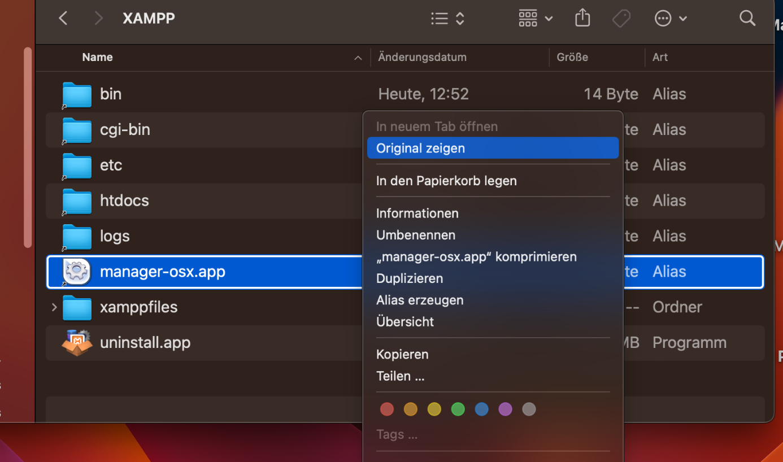Sort by Art column header
Viewport: 783px width, 462px height.
coord(660,57)
